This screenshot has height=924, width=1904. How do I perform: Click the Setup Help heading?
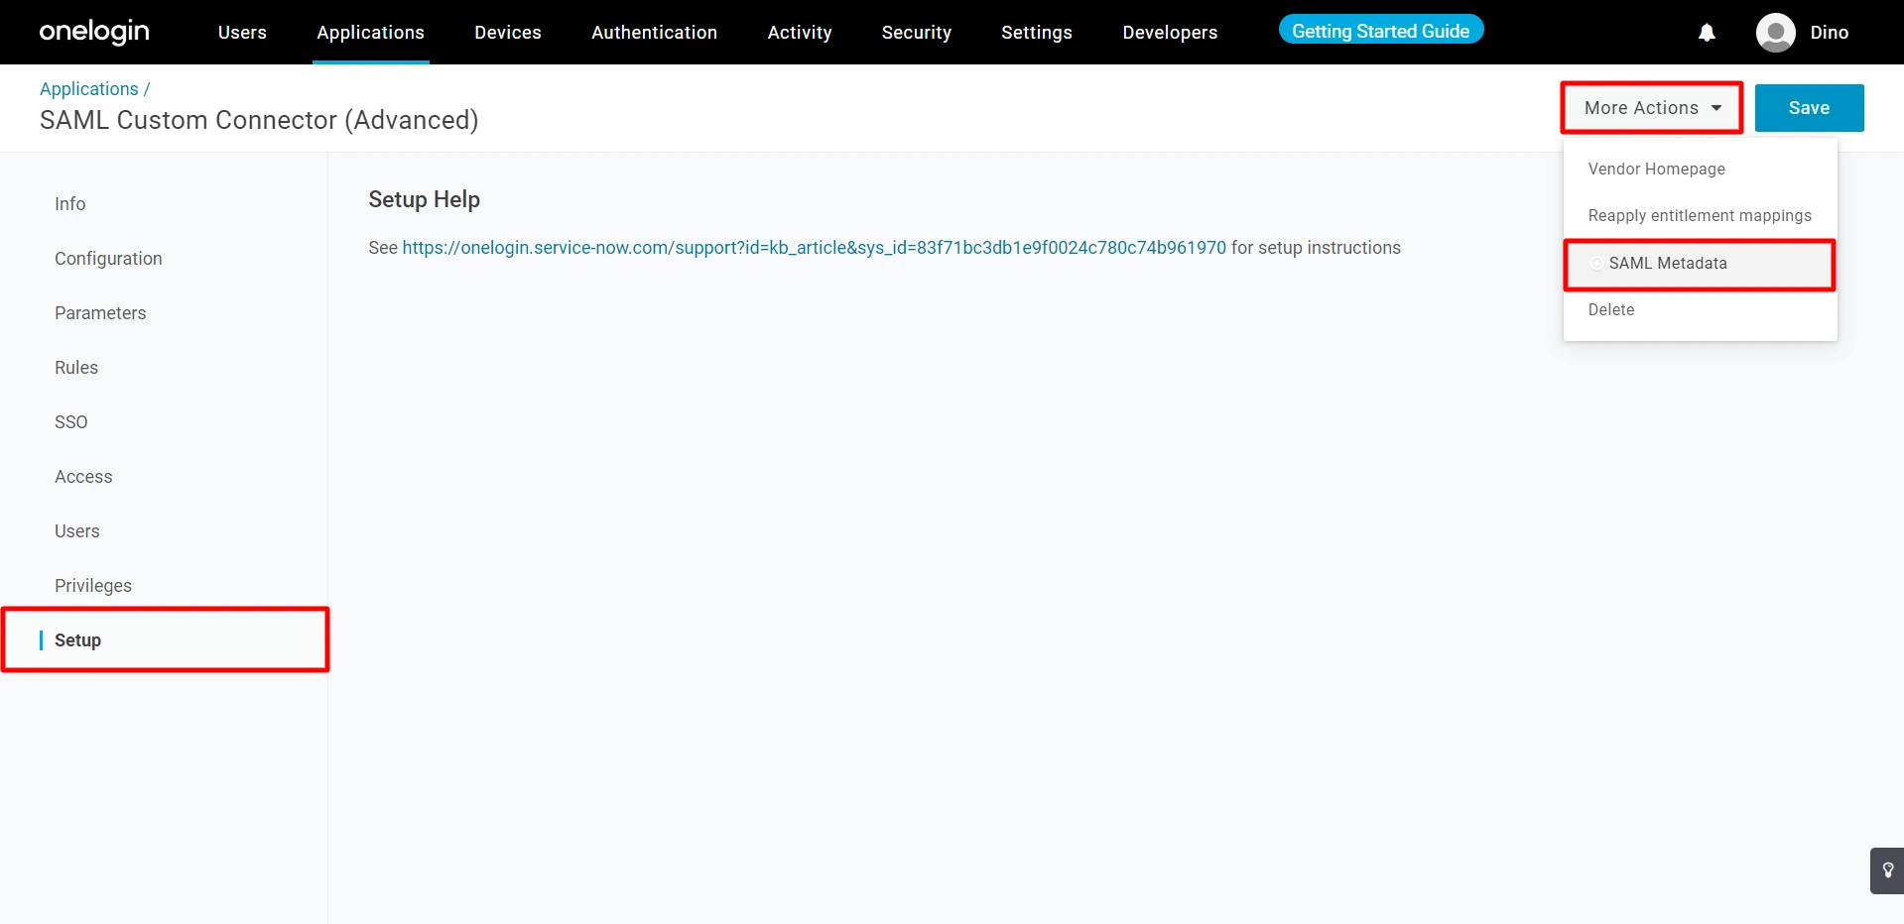click(424, 199)
